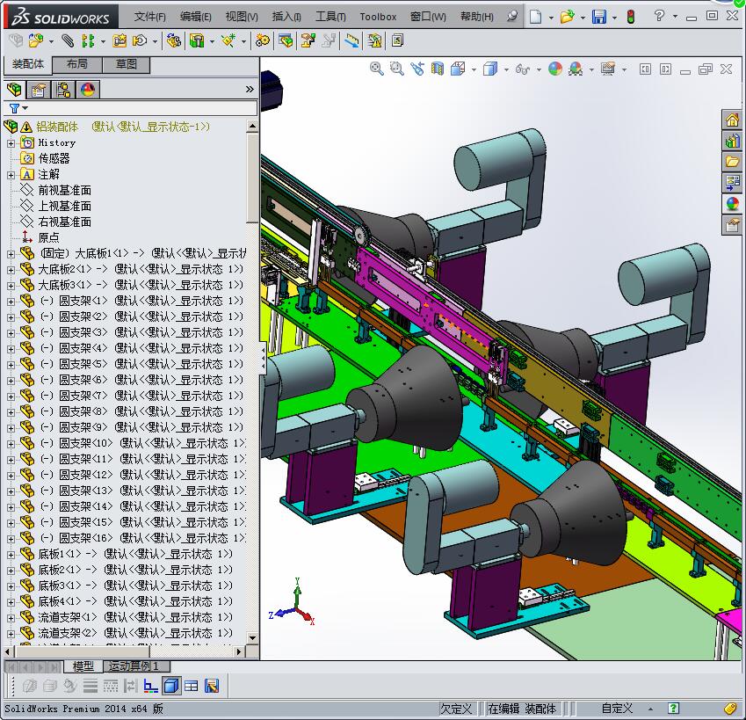Switch to the 运动算例 1 tab
746x720 pixels.
coord(134,666)
